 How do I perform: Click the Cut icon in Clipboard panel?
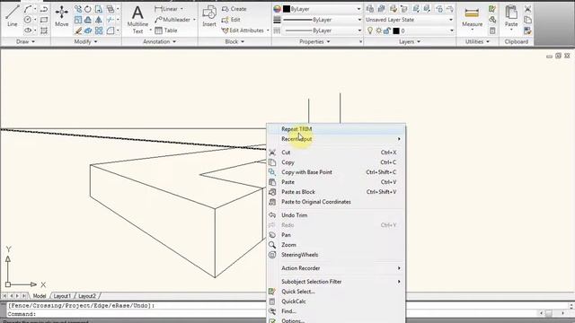527,9
